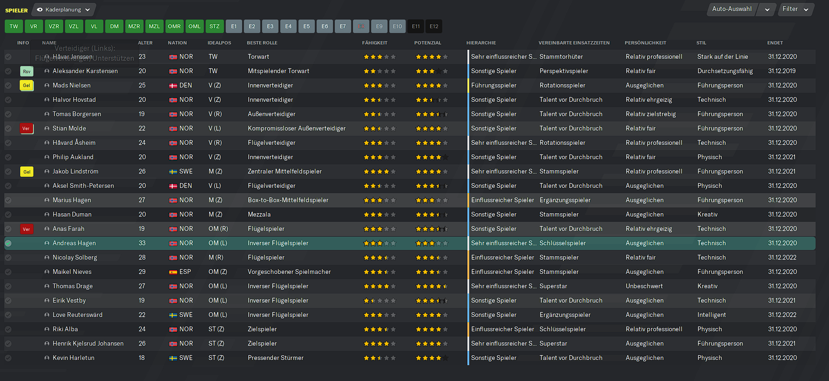Select the DM position slot

(x=114, y=26)
